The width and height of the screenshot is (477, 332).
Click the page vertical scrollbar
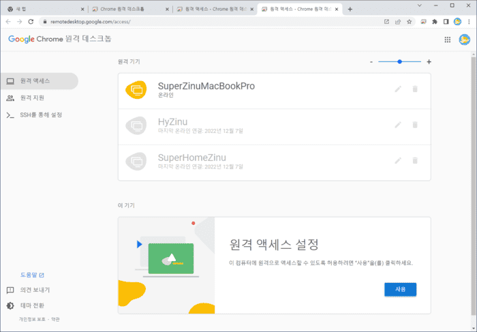tap(474, 185)
